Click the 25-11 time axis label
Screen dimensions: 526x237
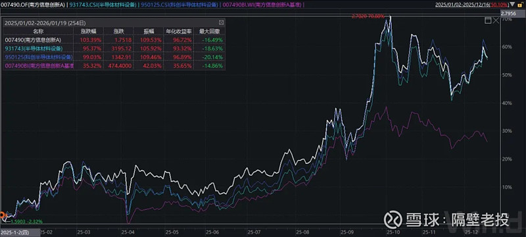pyautogui.click(x=429, y=232)
